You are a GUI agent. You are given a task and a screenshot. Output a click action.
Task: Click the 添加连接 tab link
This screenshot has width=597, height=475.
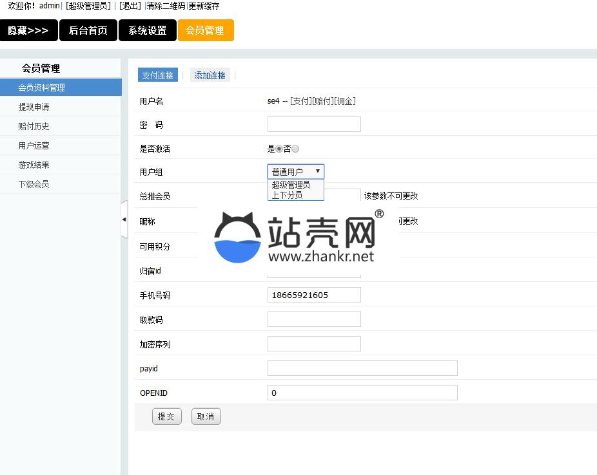pyautogui.click(x=210, y=75)
